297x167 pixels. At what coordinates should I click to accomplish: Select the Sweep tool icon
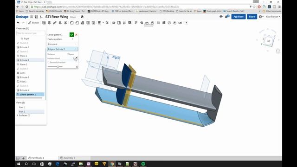pyautogui.click(x=55, y=23)
